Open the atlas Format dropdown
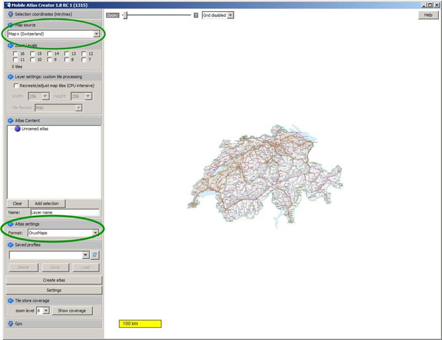This screenshot has height=340, width=442. pyautogui.click(x=96, y=233)
